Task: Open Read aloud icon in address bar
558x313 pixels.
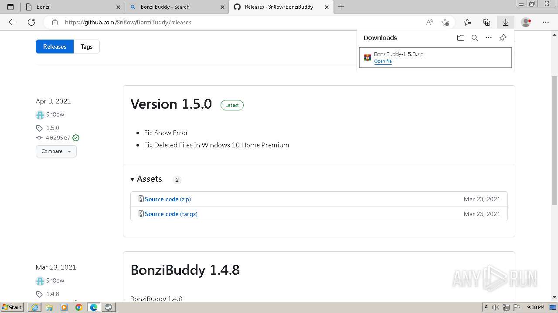Action: click(x=429, y=22)
